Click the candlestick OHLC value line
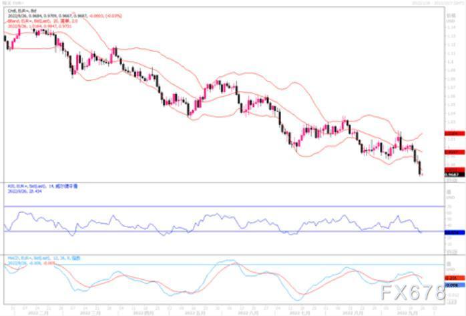This screenshot has height=316, width=466. [x=65, y=16]
